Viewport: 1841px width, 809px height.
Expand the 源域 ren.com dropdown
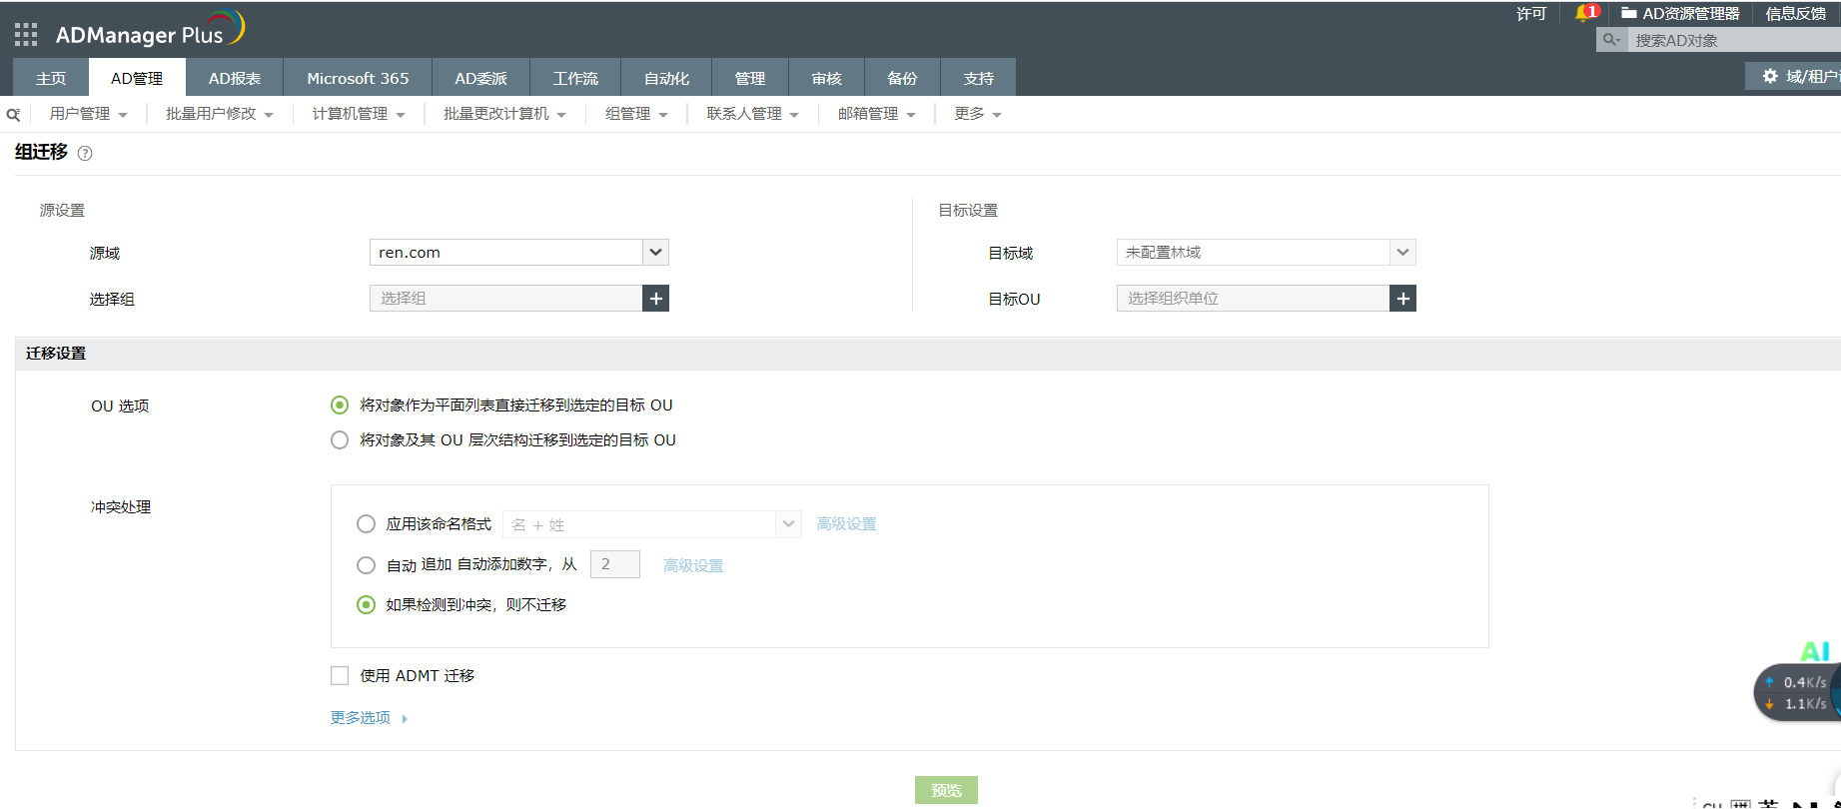(655, 253)
